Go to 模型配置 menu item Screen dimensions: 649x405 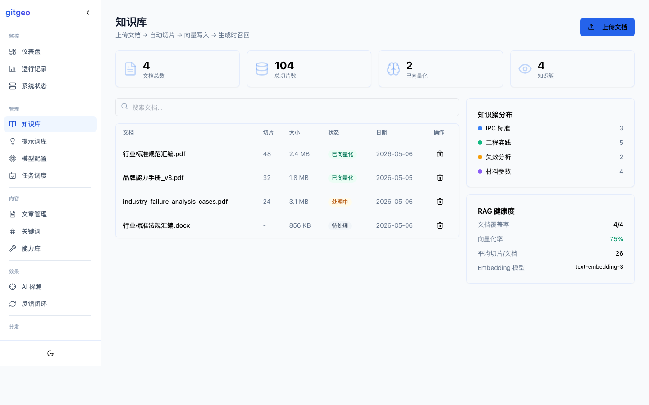click(x=50, y=158)
